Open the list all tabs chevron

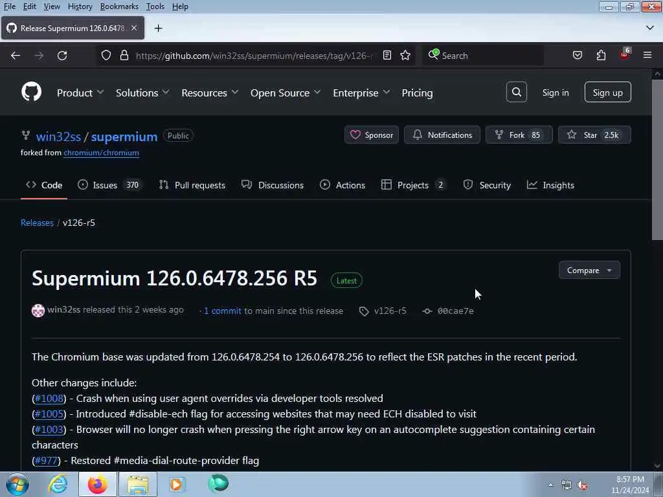coord(650,28)
